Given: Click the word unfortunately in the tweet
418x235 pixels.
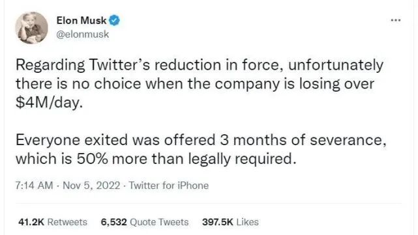Looking at the screenshot, I should (336, 66).
